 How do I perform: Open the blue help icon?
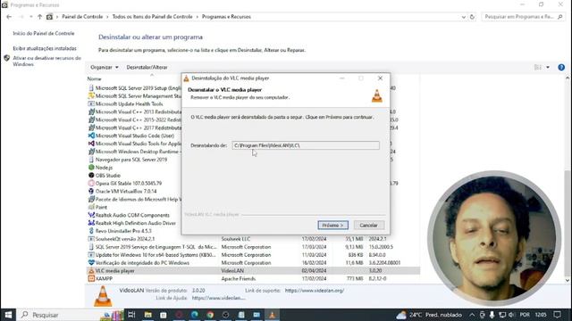click(561, 68)
